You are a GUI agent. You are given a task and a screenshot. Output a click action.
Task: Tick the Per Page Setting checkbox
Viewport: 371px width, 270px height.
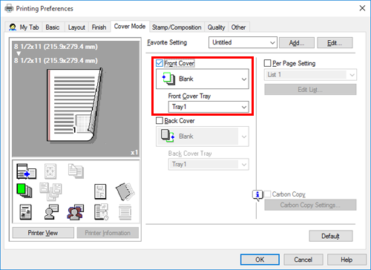(x=267, y=63)
